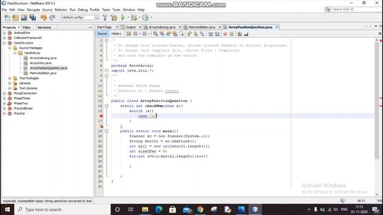This screenshot has width=383, height=215.
Task: Click the Open Project toolbar icon
Action: coord(24,17)
